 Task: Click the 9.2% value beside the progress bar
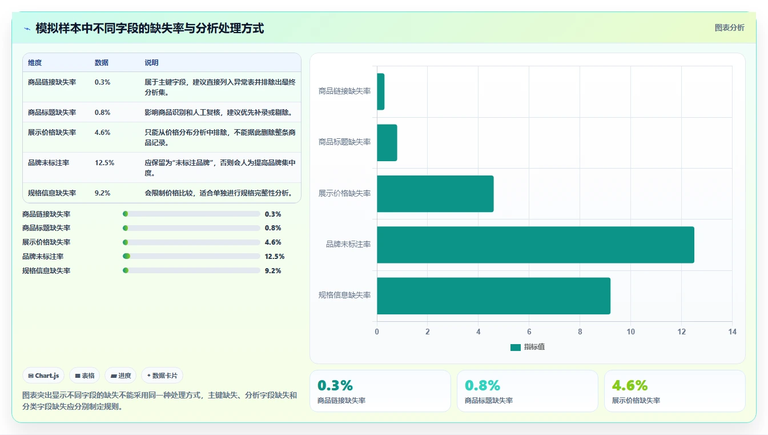pyautogui.click(x=273, y=270)
